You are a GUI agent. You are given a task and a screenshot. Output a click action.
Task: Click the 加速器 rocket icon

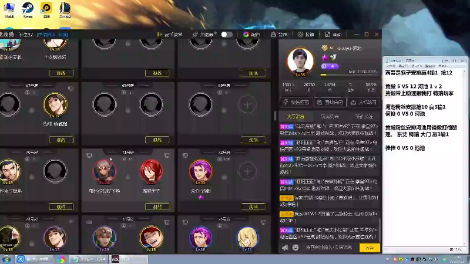click(195, 35)
